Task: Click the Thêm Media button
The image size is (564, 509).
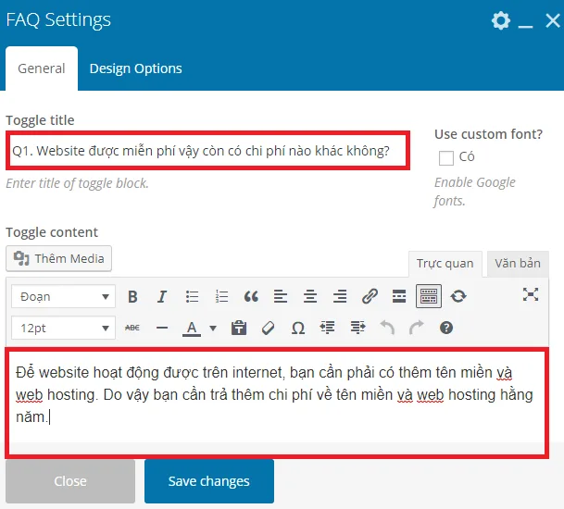Action: point(58,258)
